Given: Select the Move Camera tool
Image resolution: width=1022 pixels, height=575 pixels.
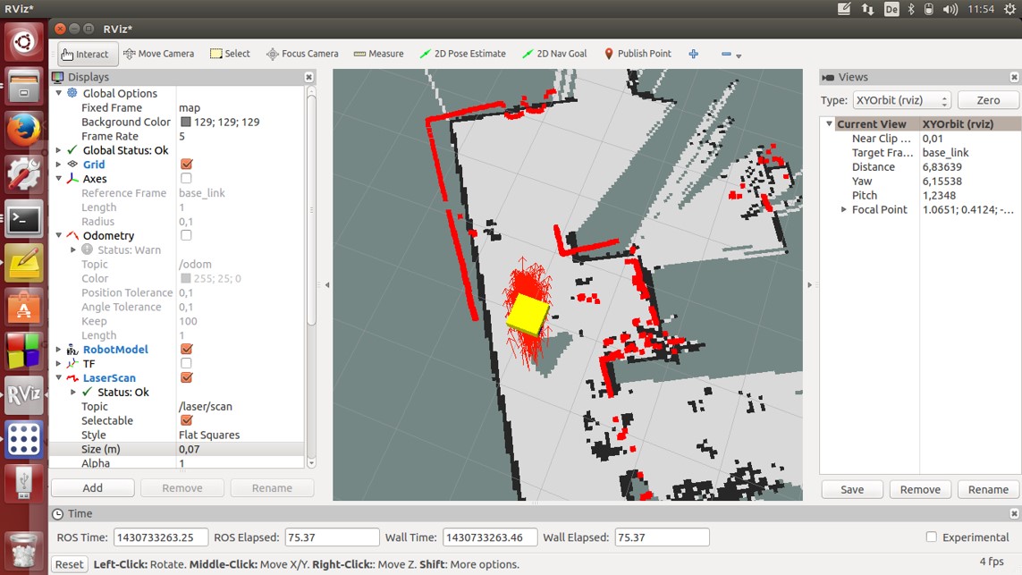Looking at the screenshot, I should pyautogui.click(x=158, y=54).
